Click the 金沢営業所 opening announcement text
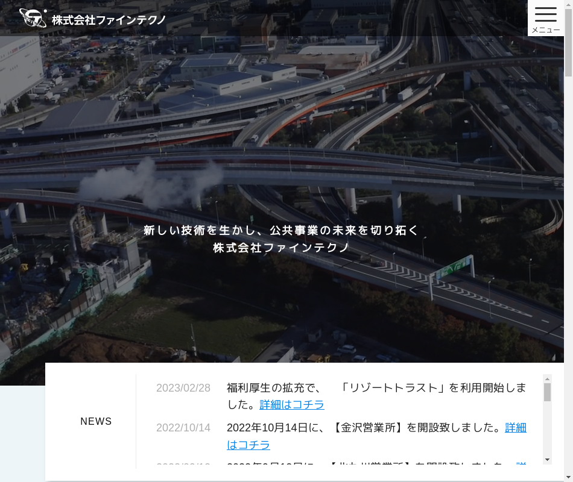This screenshot has width=573, height=482. click(x=365, y=428)
